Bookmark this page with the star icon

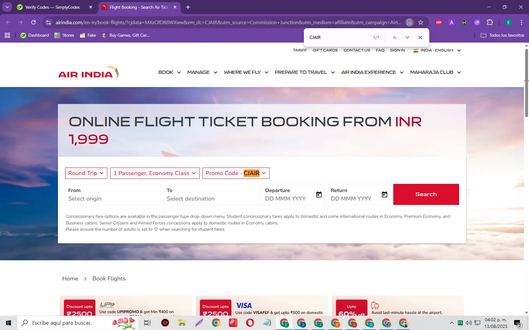click(x=421, y=22)
